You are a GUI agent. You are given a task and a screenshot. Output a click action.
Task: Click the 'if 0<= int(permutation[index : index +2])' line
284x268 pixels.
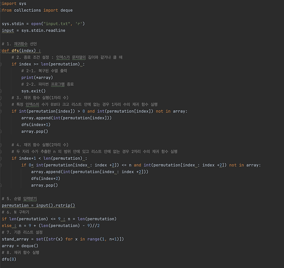(x=141, y=165)
